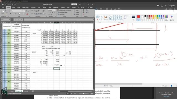Open Excel ribbon display options icon
The height and width of the screenshot is (99, 177).
[x=80, y=4]
